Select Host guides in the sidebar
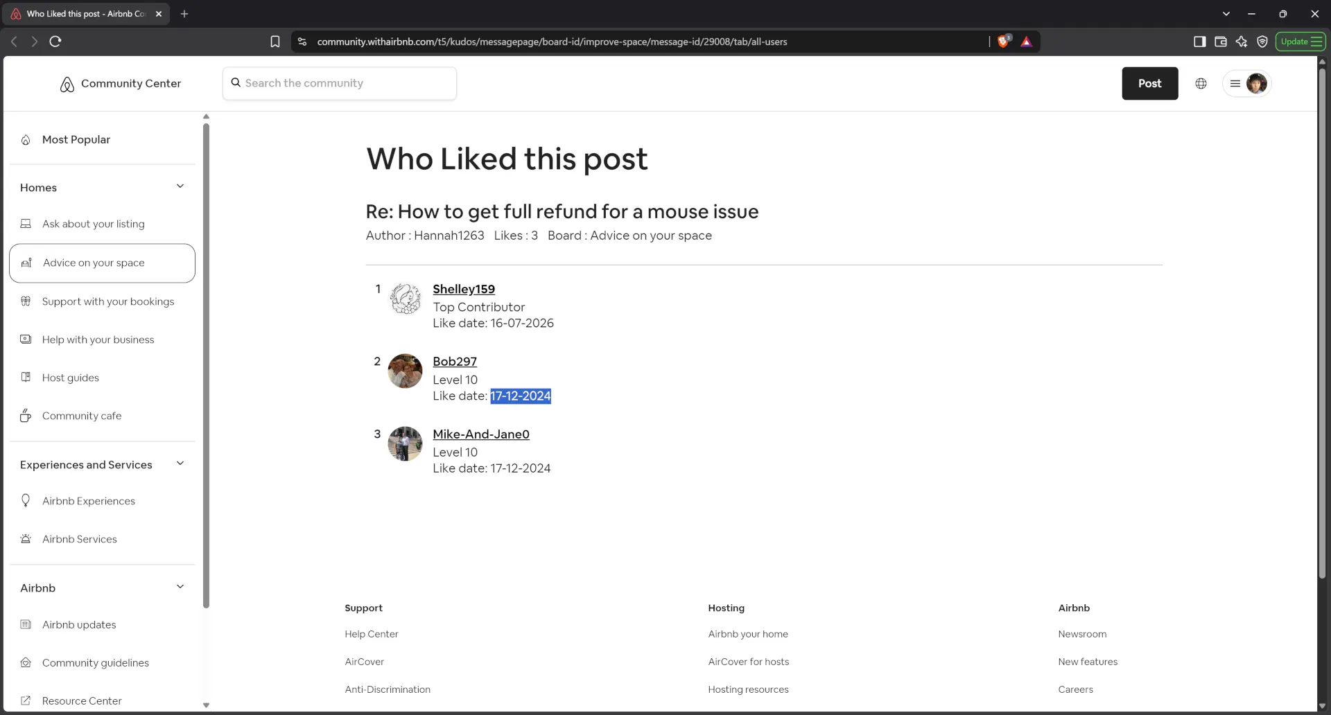The height and width of the screenshot is (715, 1331). pos(103,378)
